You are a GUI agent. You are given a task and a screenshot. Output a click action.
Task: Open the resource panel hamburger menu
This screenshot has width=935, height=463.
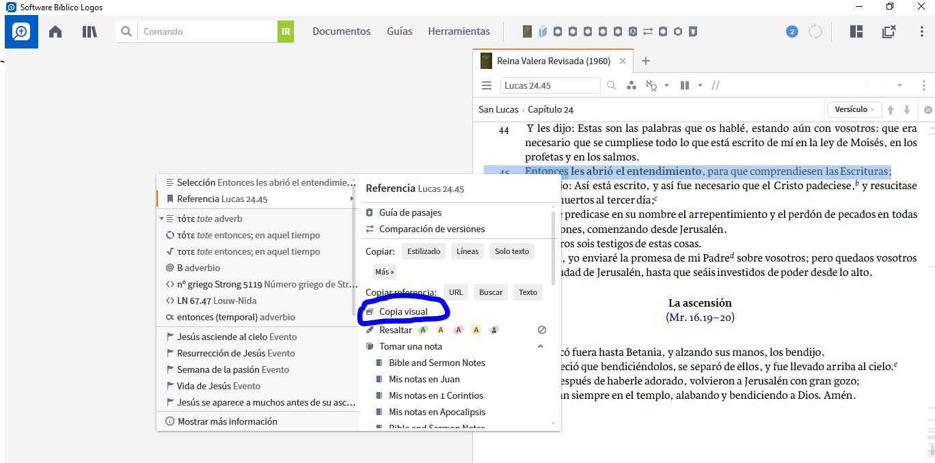(487, 85)
